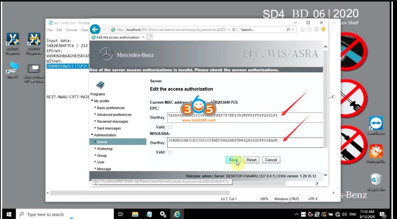Click the search magnifier icon in IE
Screen dimensions: 397x219
288,29
